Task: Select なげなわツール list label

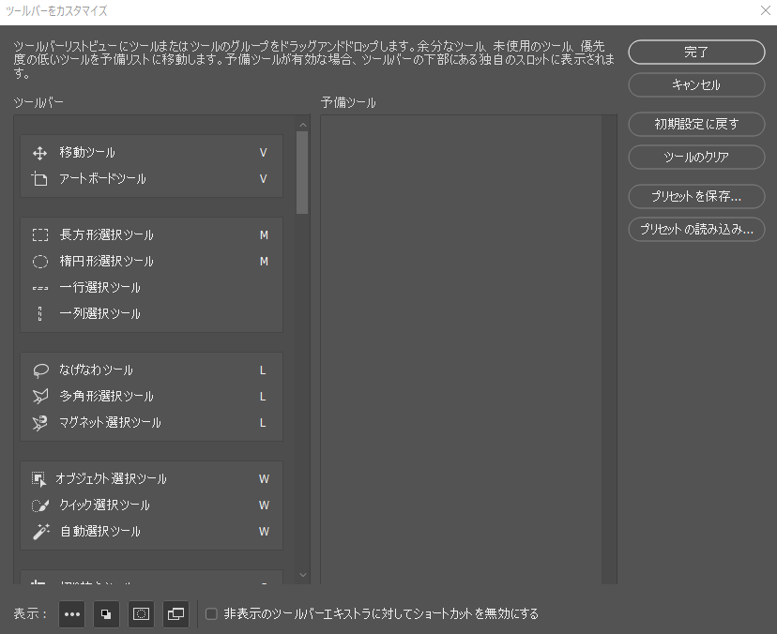Action: tap(96, 370)
